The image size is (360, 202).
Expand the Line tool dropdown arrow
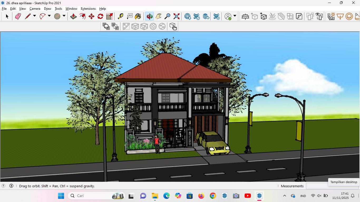point(34,16)
